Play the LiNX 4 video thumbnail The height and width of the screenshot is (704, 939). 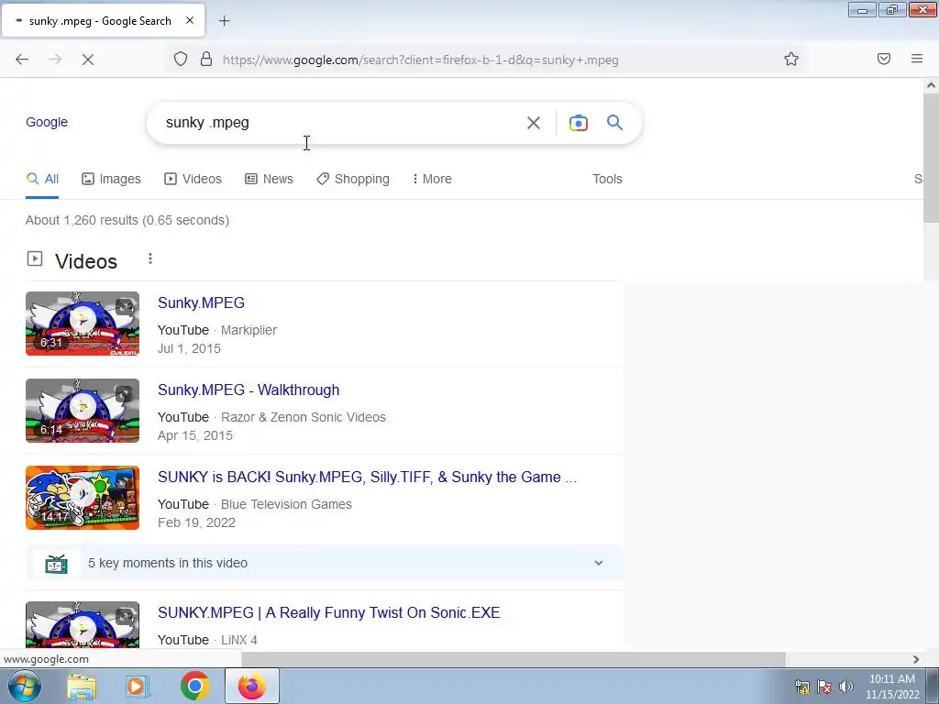click(x=83, y=624)
